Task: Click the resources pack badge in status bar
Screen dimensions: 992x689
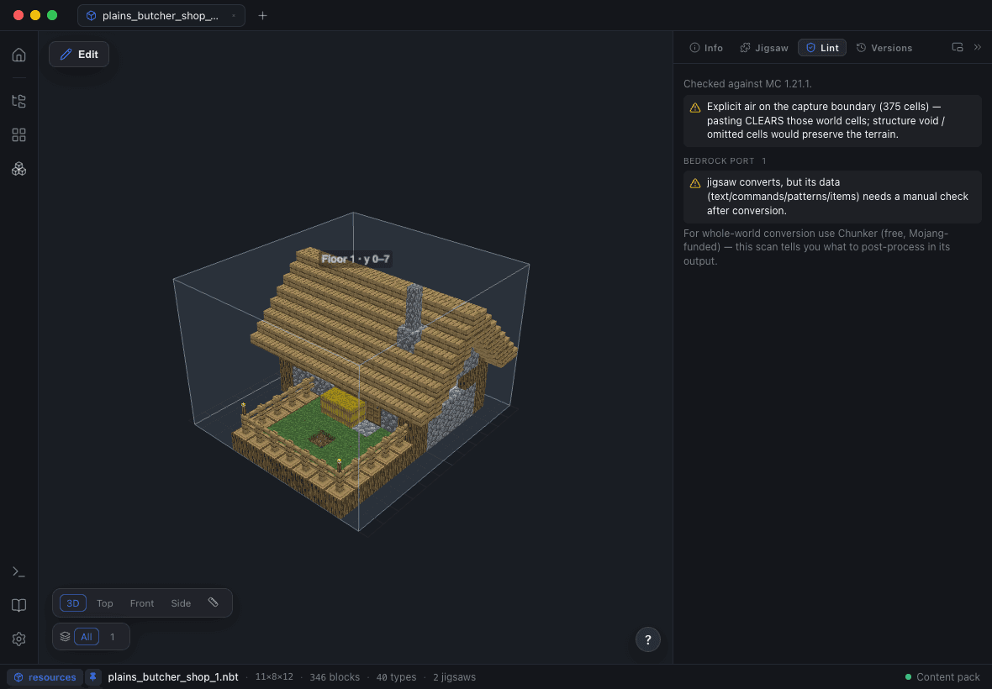Action: [x=45, y=677]
